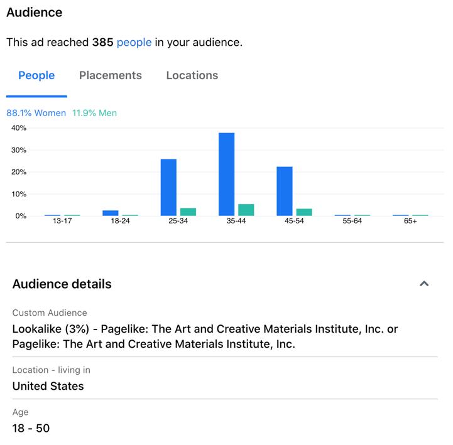Click the blue 'people' link
This screenshot has width=453, height=445.
pos(134,42)
